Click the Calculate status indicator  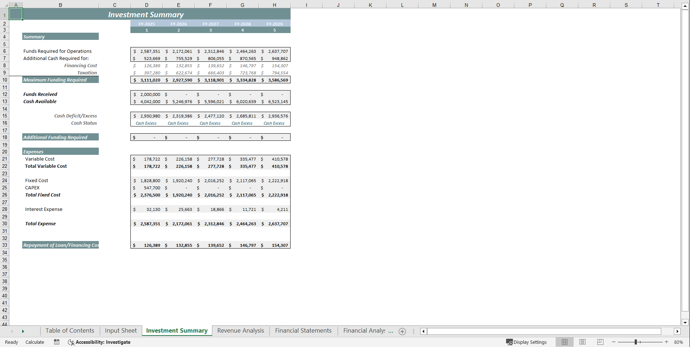pos(34,342)
